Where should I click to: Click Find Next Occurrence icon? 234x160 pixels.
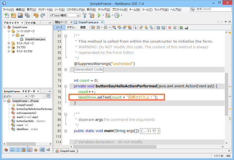click(x=124, y=27)
